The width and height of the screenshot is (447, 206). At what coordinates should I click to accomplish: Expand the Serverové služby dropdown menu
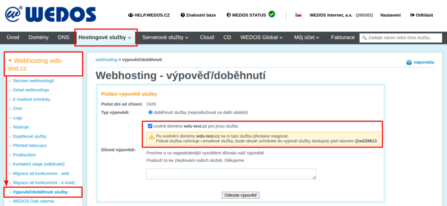pos(187,38)
